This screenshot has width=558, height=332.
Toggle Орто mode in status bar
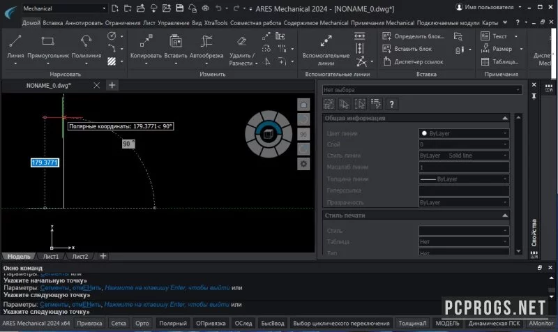click(142, 323)
